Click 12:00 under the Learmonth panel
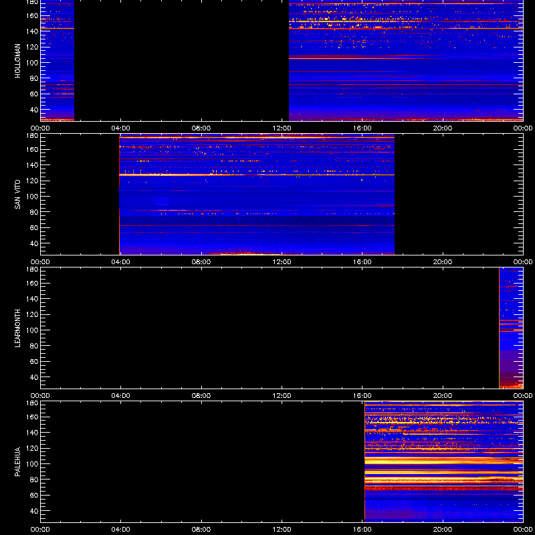Image resolution: width=535 pixels, height=535 pixels. coord(282,396)
